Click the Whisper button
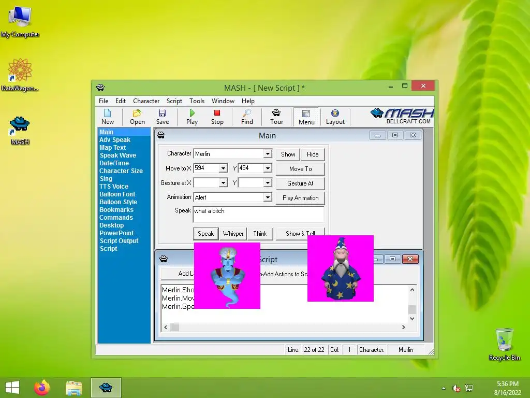 (x=233, y=234)
